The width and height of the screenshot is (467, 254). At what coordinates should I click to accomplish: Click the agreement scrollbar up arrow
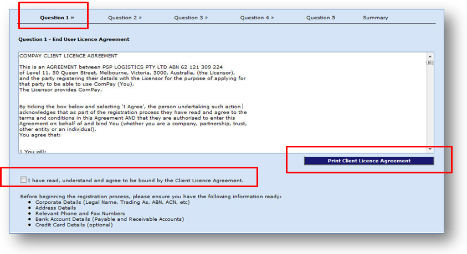pos(430,56)
